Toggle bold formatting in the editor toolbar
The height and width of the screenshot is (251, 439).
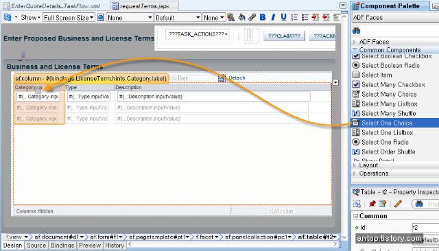point(262,17)
